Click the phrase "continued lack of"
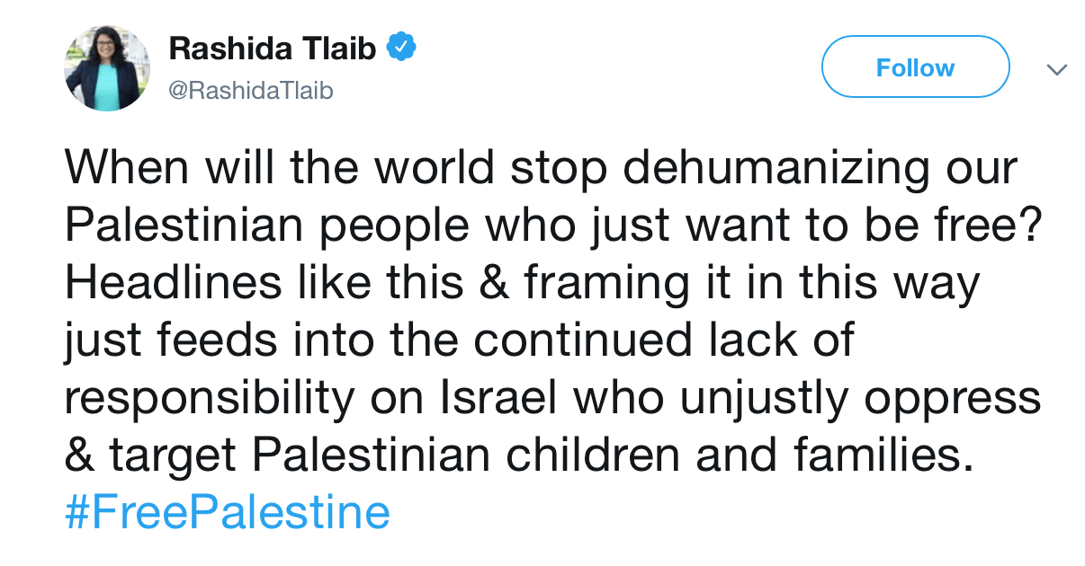This screenshot has height=566, width=1085. 664,341
